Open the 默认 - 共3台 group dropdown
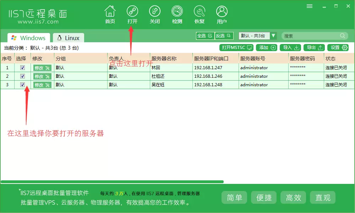355x213 pixels. click(257, 36)
